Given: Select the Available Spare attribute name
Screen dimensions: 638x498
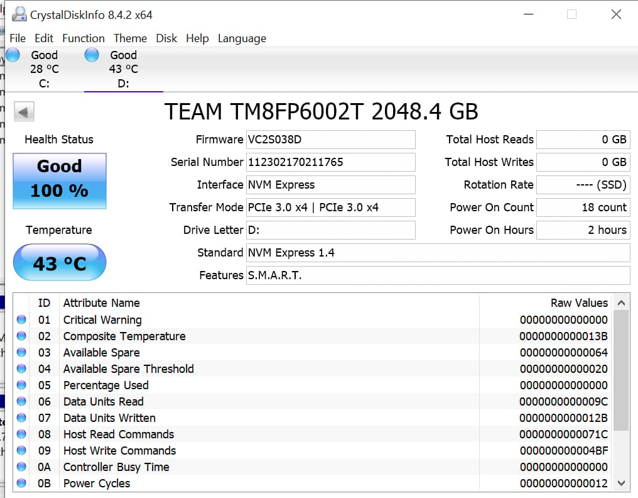Looking at the screenshot, I should click(x=101, y=353).
